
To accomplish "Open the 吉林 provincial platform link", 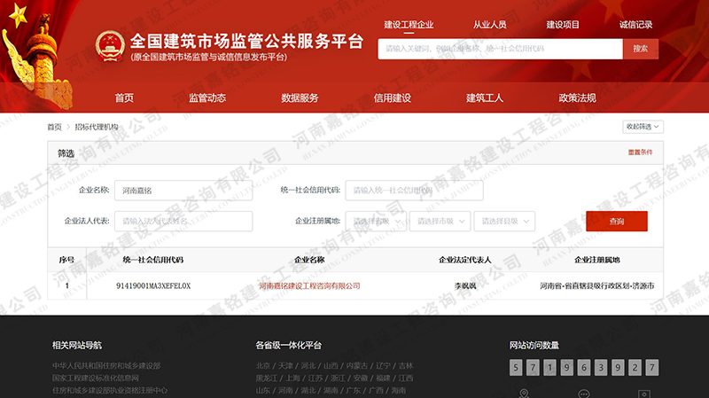I will [406, 365].
